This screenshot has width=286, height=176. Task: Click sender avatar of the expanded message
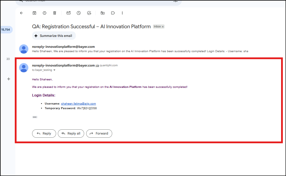24,68
